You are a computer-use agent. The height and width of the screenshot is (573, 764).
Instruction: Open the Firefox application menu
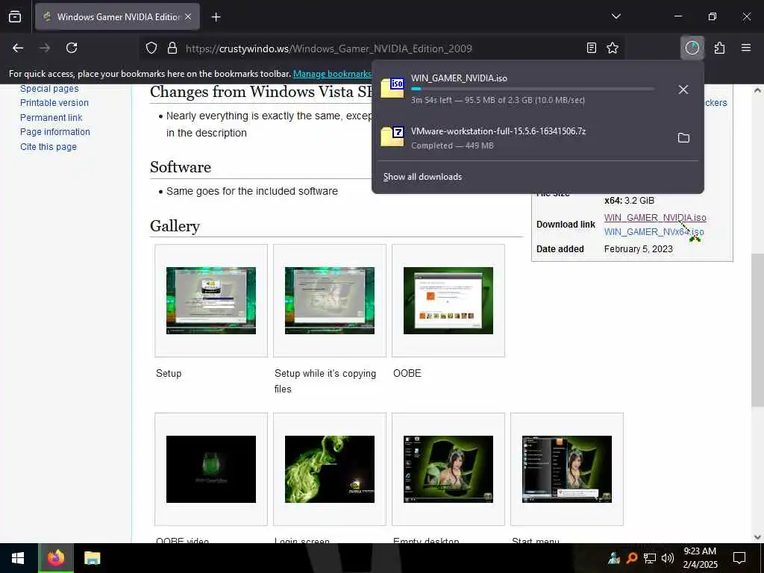(x=746, y=48)
